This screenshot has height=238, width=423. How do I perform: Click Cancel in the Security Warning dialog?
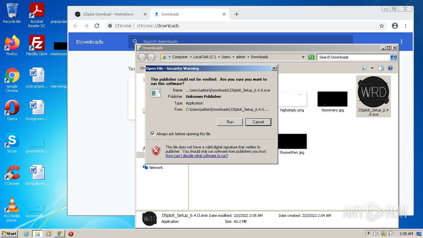coord(258,122)
